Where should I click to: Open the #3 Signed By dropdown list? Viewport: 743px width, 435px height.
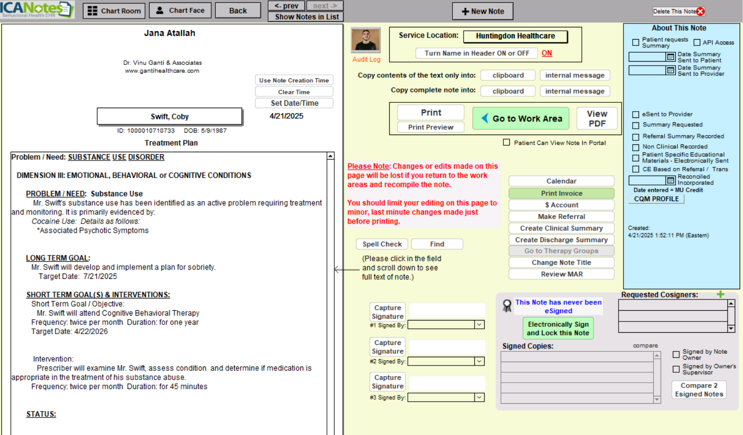(479, 397)
